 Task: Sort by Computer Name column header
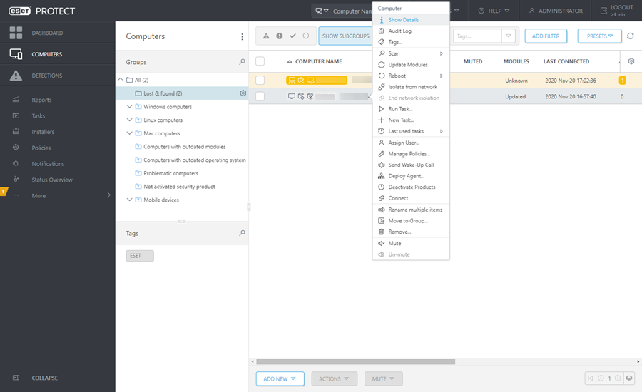tap(318, 61)
